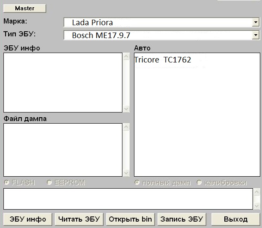Click the bottom log message field
The image size is (262, 228).
pyautogui.click(x=128, y=199)
